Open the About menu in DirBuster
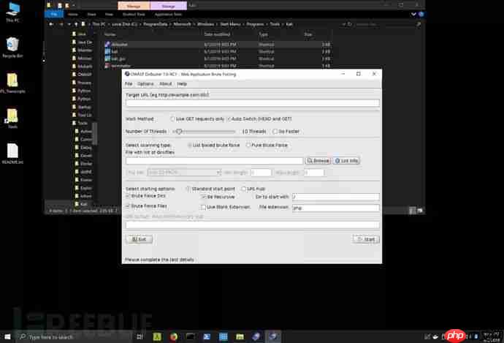Viewport: 504px width, 343px height. (166, 83)
